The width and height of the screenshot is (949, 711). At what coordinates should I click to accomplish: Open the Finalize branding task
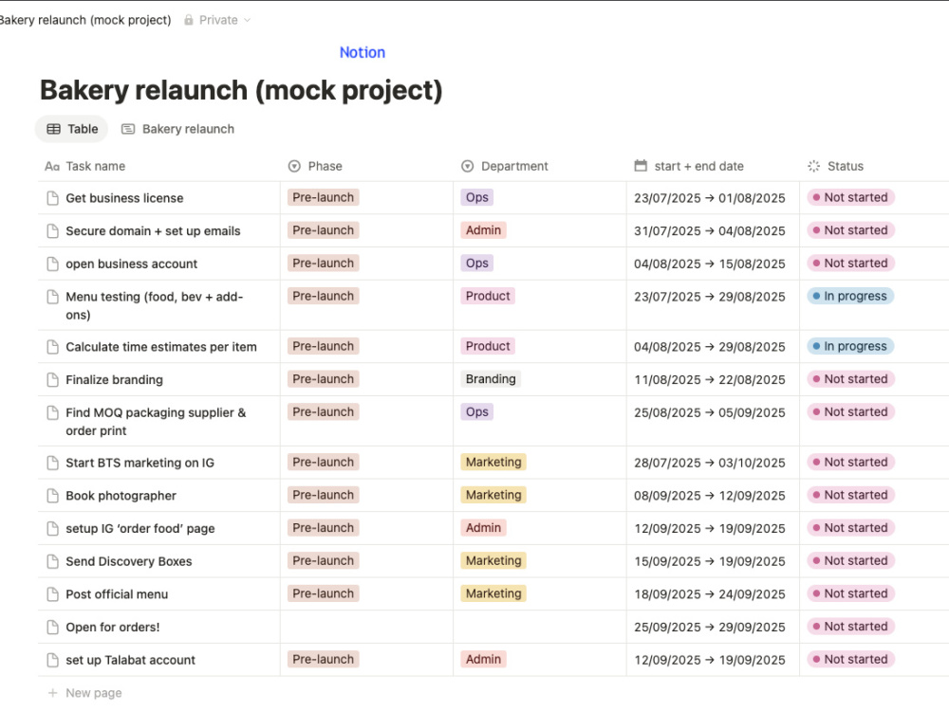[114, 380]
